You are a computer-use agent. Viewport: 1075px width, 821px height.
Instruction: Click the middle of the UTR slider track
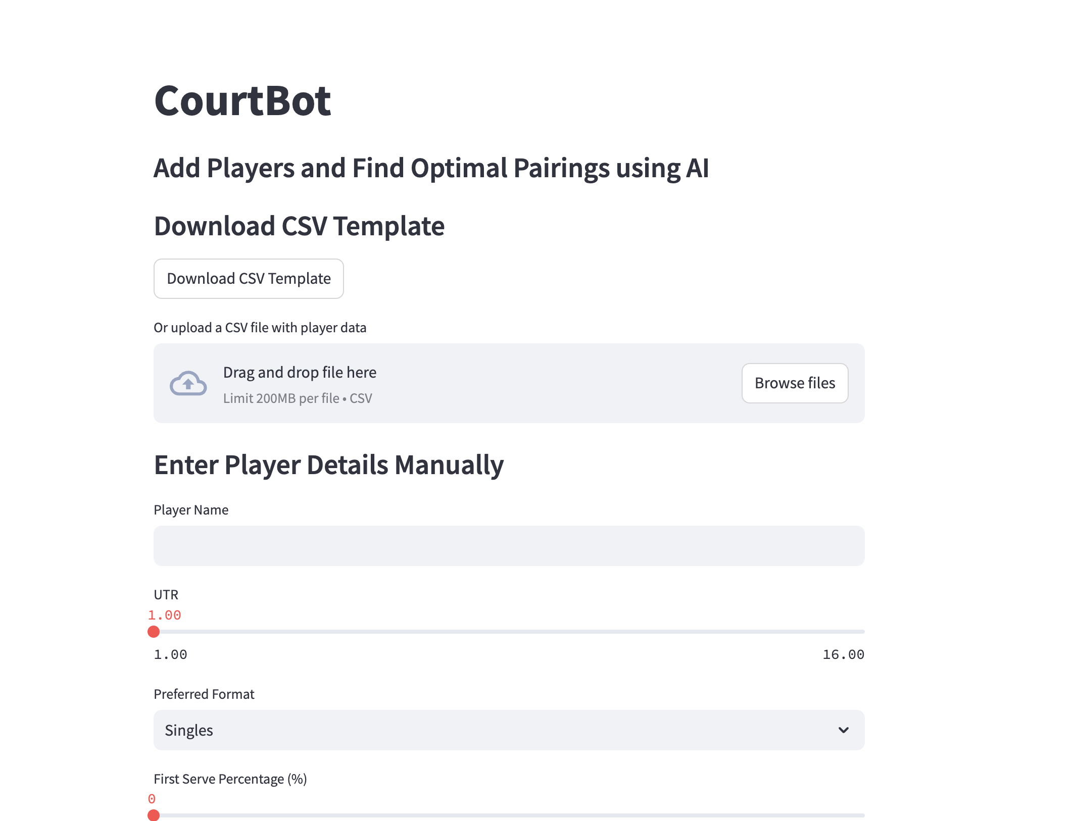tap(509, 632)
